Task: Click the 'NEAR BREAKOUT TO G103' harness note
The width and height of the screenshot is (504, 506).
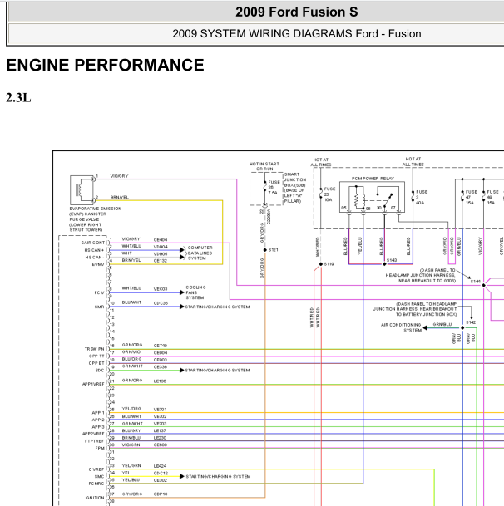Action: point(427,281)
